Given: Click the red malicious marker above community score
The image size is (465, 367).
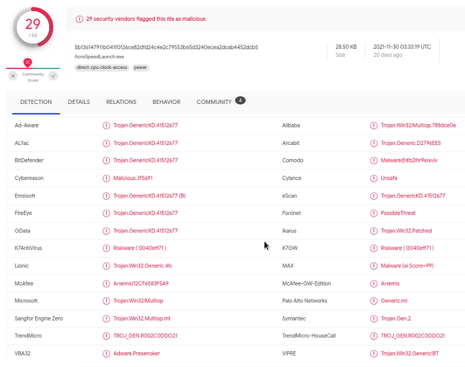Looking at the screenshot, I should coord(28,62).
